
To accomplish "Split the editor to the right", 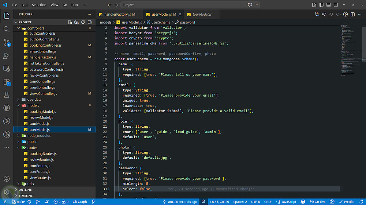I will [352, 14].
